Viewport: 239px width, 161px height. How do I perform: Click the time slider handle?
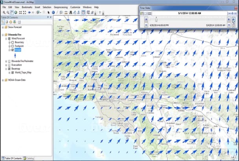pos(156,20)
